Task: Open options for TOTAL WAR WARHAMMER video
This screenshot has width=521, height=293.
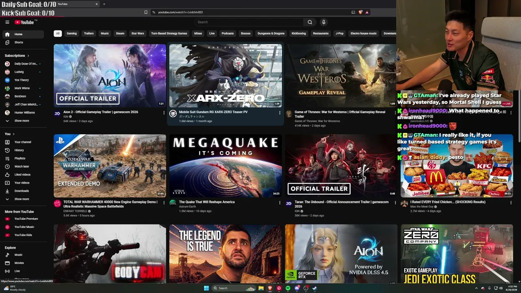Action: point(164,203)
